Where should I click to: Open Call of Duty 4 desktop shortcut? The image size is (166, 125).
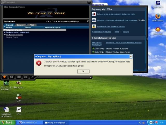[6, 84]
